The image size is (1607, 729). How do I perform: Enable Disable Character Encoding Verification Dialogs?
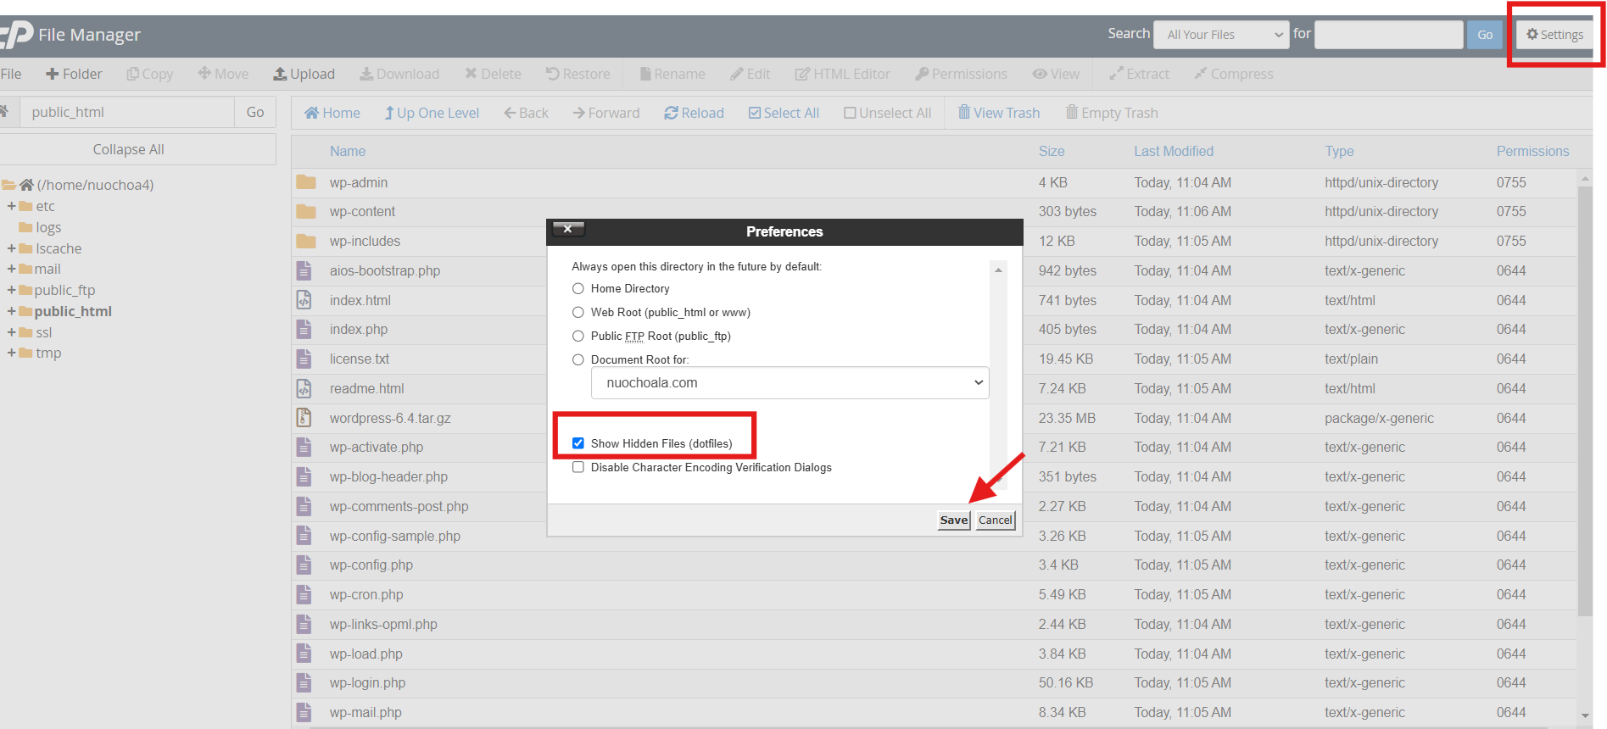coord(578,467)
